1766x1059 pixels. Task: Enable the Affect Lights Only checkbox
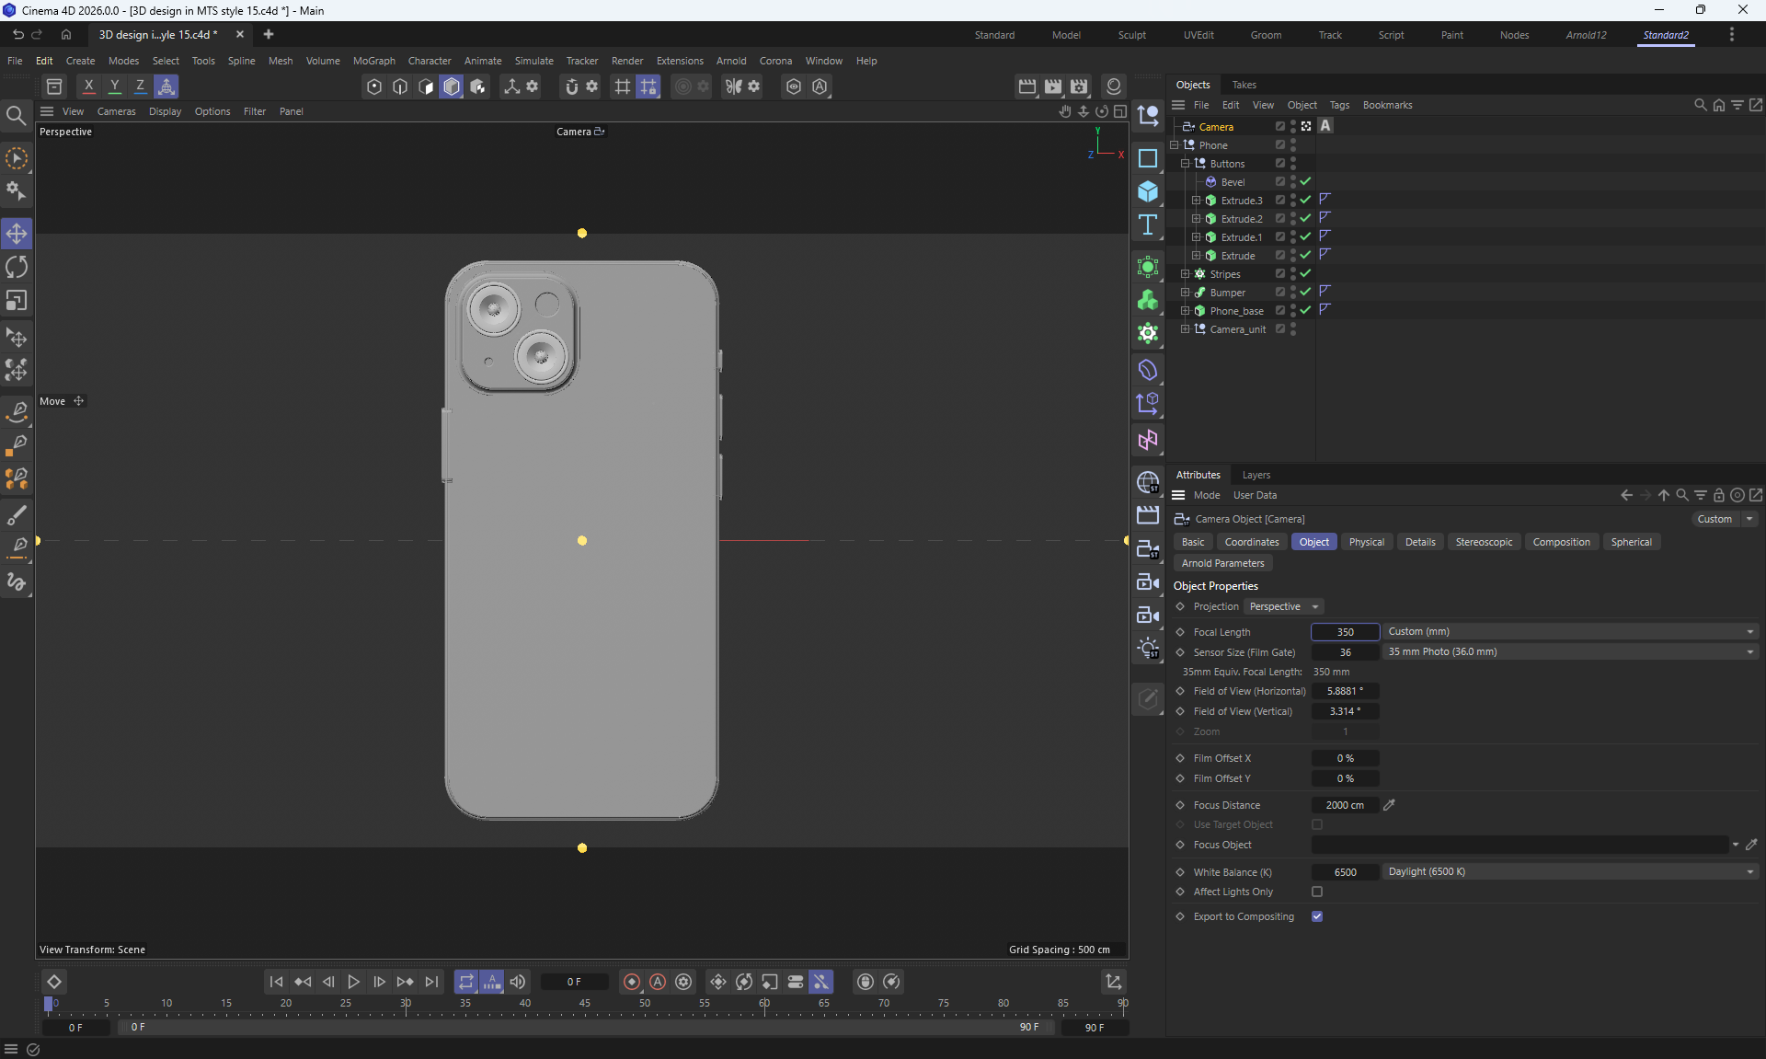pos(1317,892)
